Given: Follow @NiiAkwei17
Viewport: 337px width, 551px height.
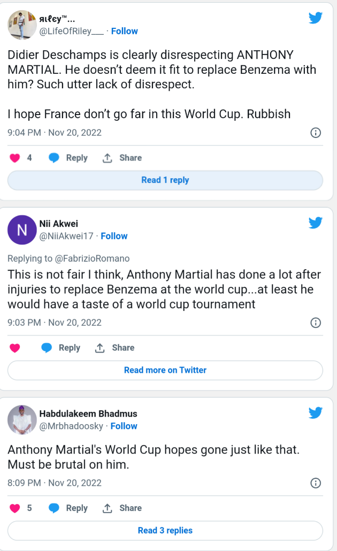Looking at the screenshot, I should 114,236.
